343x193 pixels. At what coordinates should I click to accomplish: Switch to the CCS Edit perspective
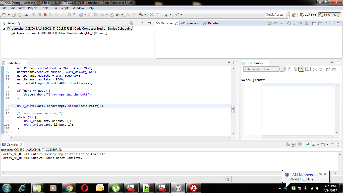308,15
